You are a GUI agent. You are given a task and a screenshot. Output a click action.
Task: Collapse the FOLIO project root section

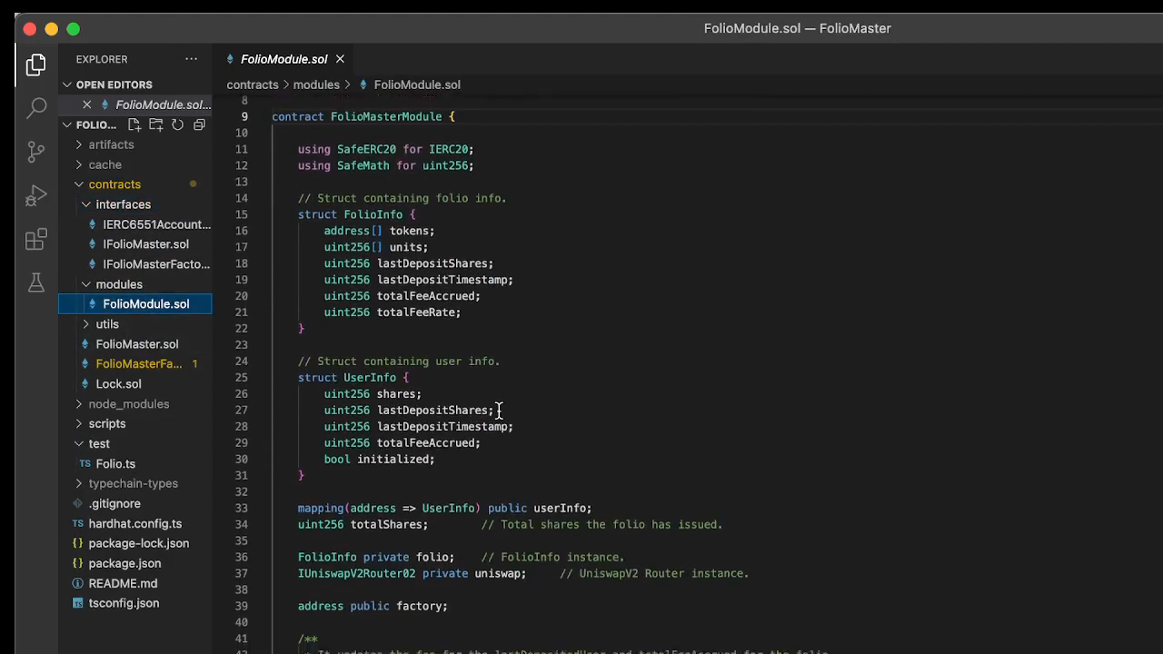pos(96,124)
